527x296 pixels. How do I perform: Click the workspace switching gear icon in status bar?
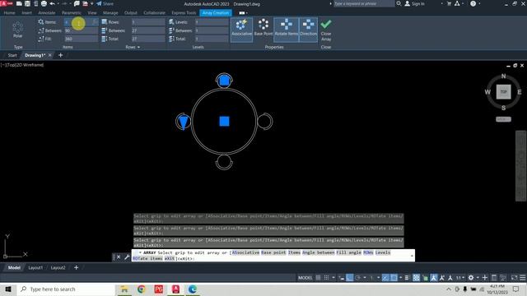(x=471, y=278)
